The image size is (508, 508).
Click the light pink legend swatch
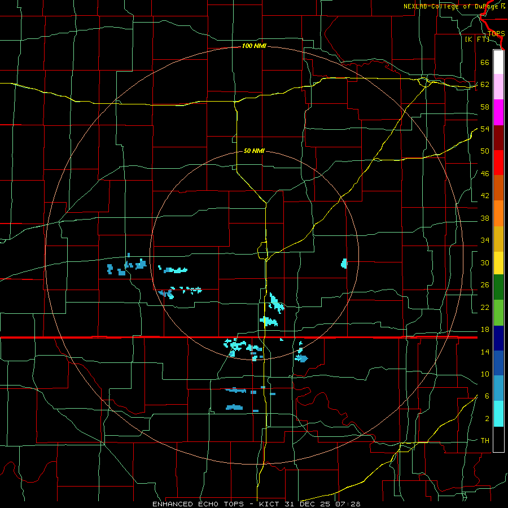[498, 87]
